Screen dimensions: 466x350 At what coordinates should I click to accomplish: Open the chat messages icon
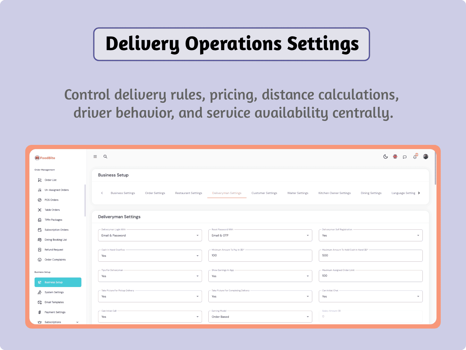(x=405, y=157)
